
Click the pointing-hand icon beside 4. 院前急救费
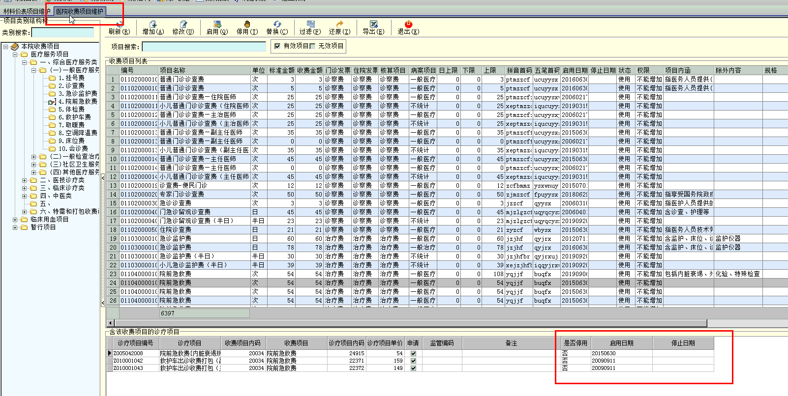point(52,102)
